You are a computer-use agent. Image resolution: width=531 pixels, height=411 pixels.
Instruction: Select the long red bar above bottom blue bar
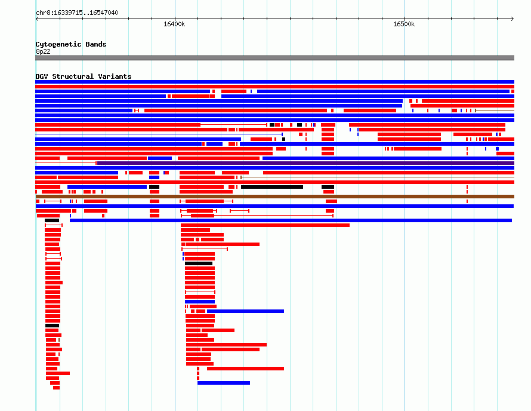pos(246,369)
